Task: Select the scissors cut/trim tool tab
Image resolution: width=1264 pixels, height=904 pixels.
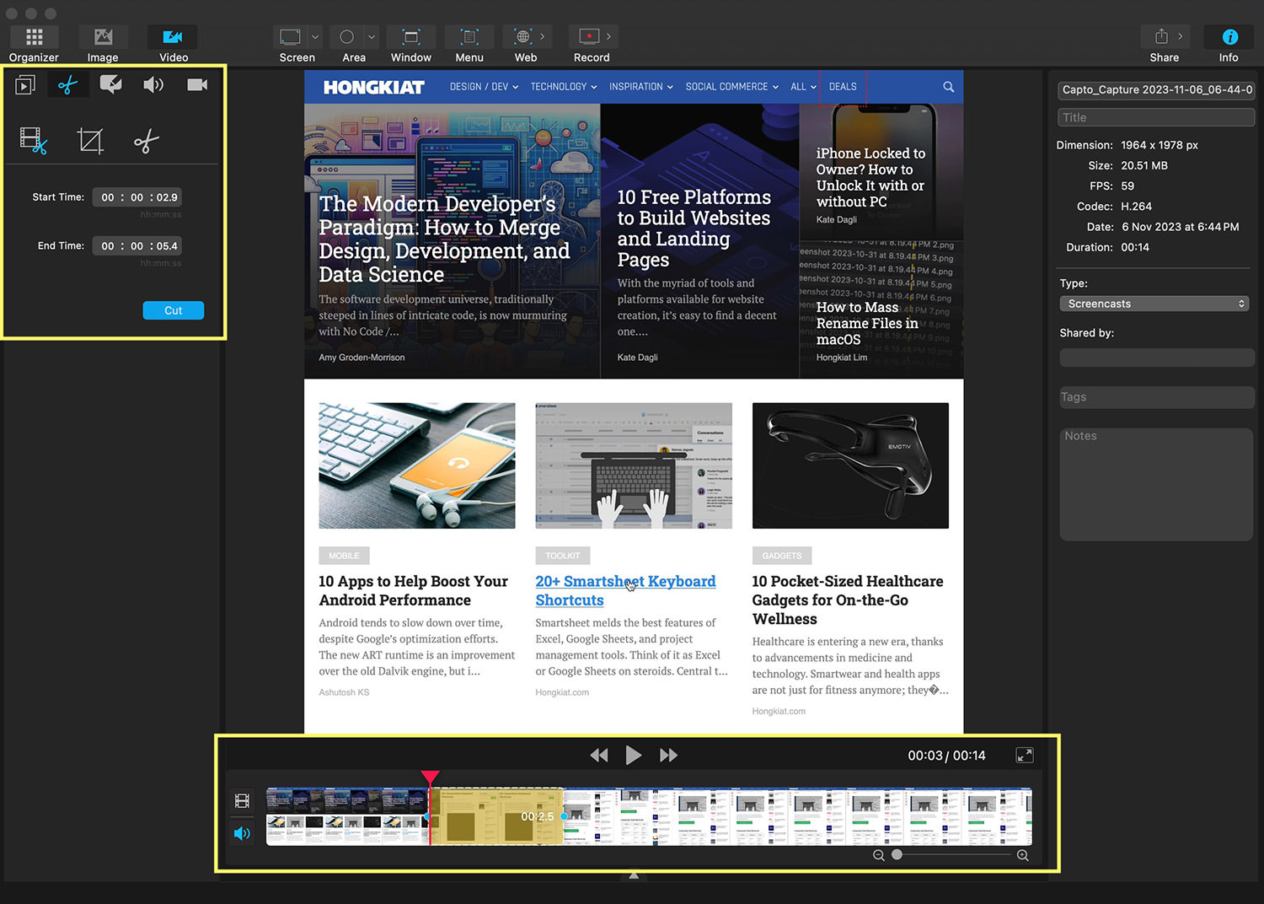Action: point(68,84)
